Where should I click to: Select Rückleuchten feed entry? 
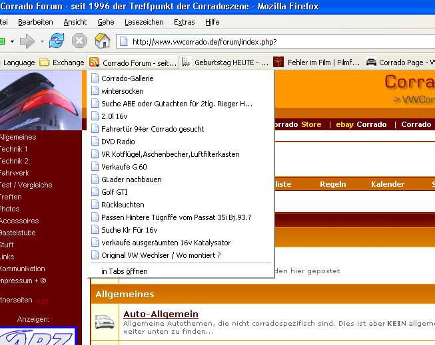181,205
